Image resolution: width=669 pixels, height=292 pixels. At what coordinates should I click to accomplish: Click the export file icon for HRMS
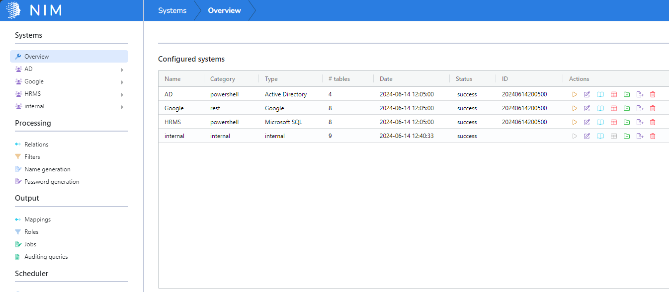[x=640, y=122]
